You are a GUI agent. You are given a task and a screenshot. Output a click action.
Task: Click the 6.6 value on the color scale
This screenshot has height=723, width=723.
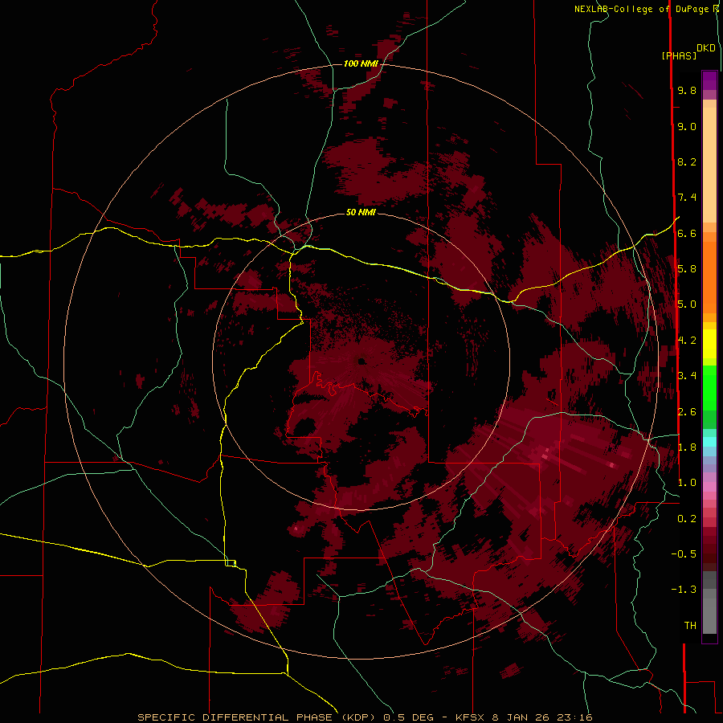tap(687, 233)
